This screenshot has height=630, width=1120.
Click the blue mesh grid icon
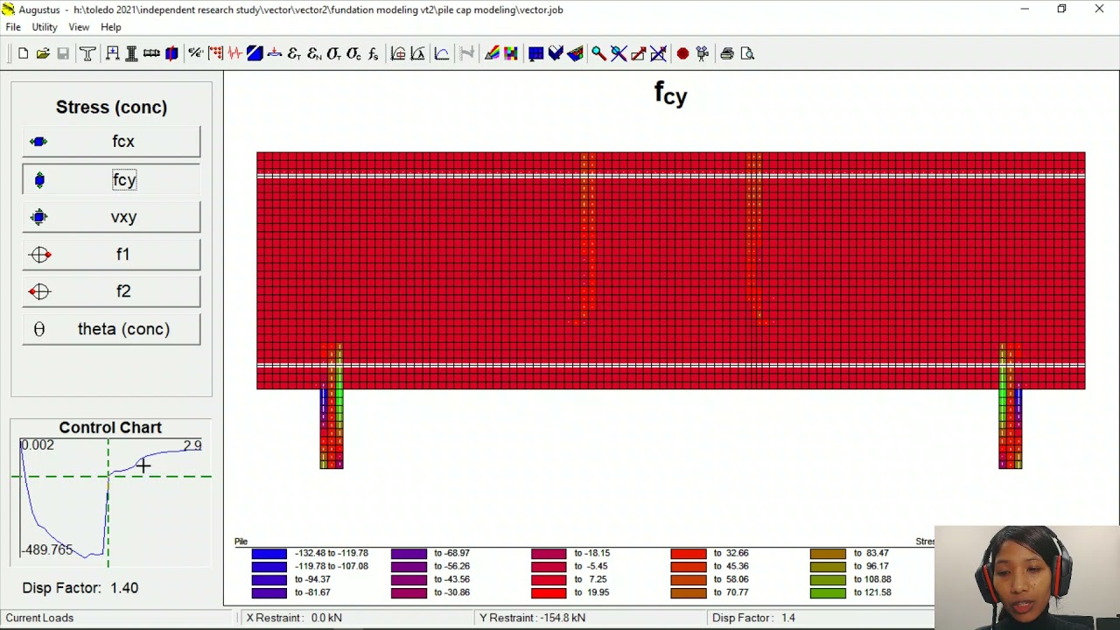coord(536,53)
